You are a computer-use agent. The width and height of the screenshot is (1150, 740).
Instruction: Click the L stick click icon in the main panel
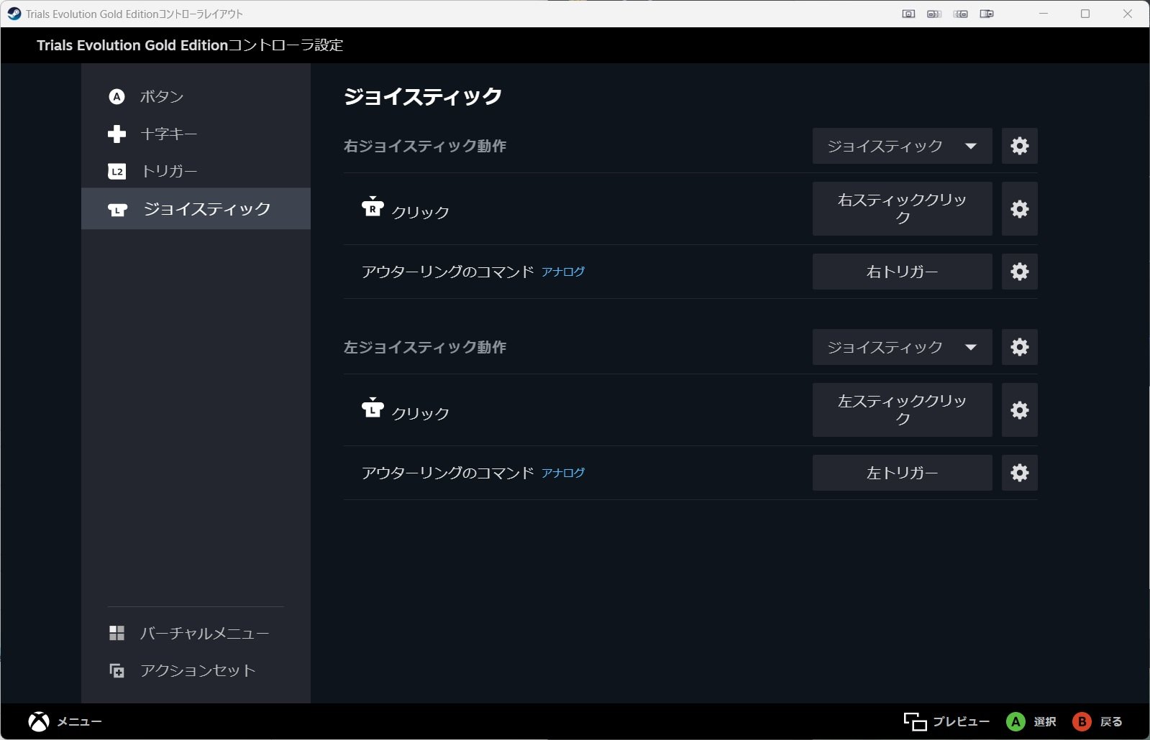tap(373, 407)
